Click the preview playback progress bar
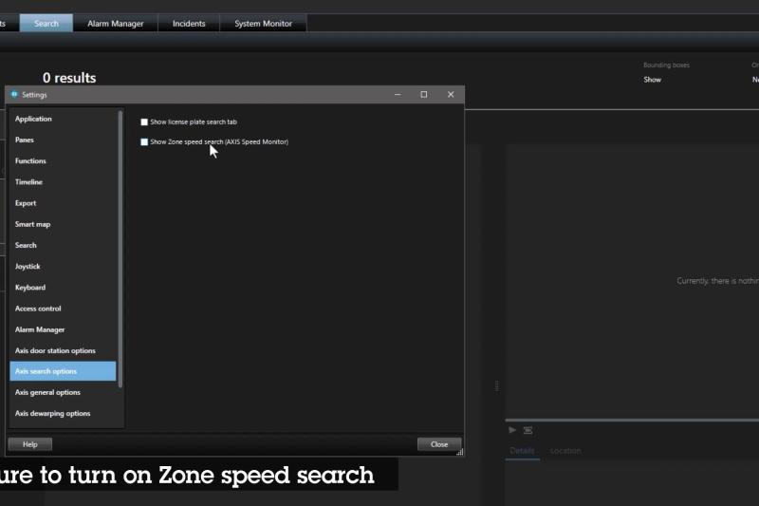 click(x=632, y=421)
